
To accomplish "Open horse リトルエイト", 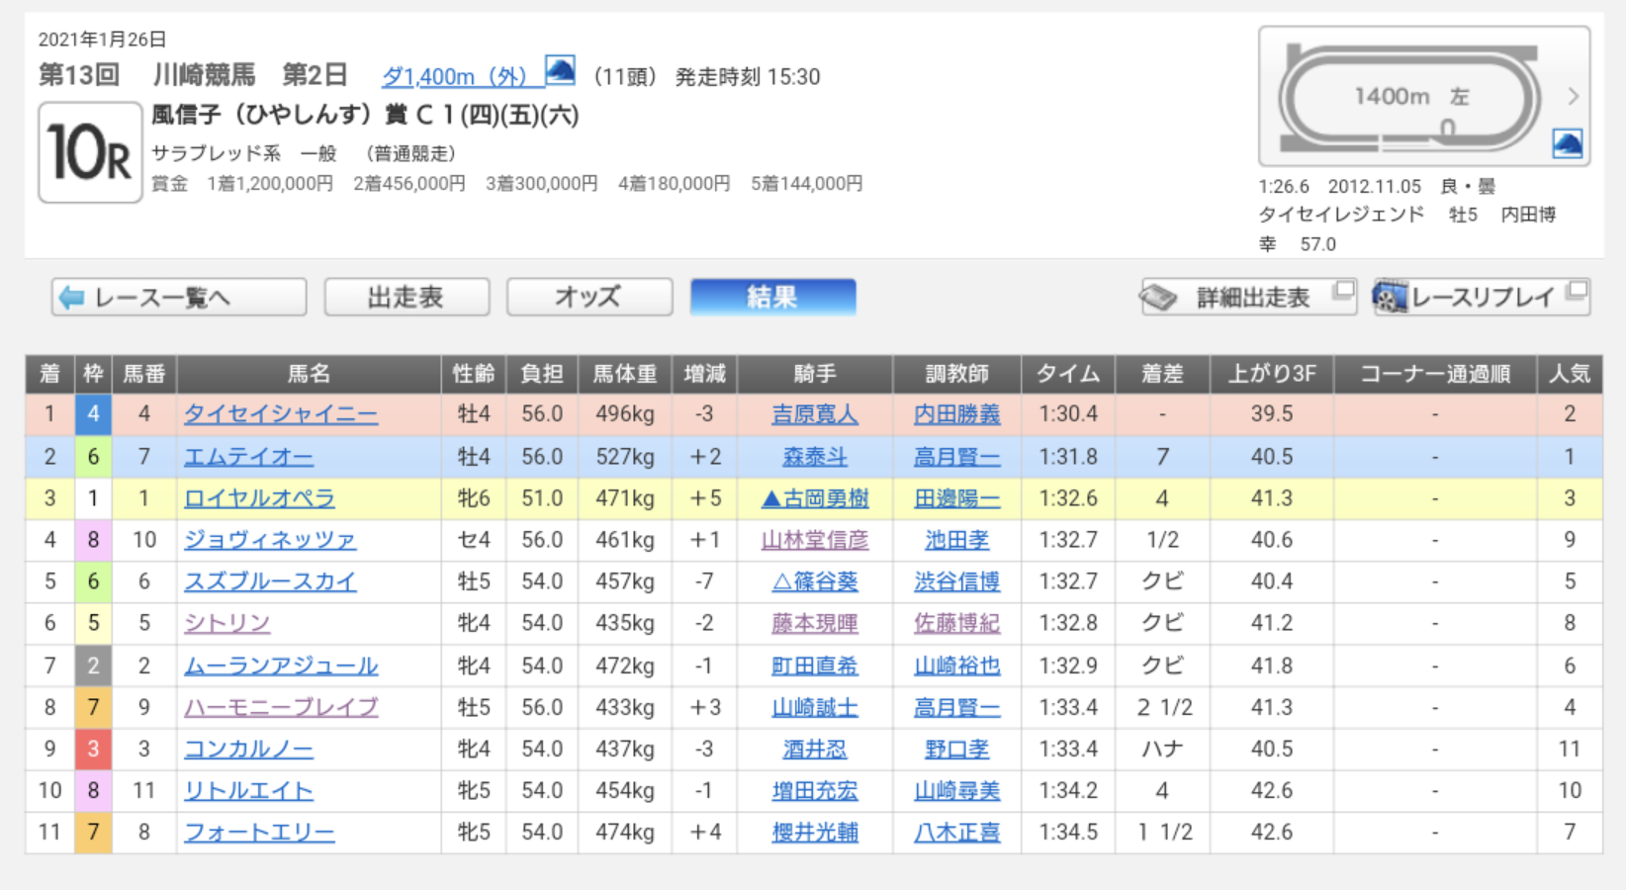I will [248, 790].
